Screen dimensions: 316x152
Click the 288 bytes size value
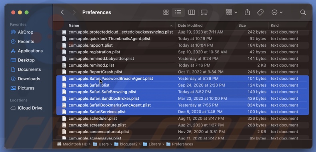[257, 125]
